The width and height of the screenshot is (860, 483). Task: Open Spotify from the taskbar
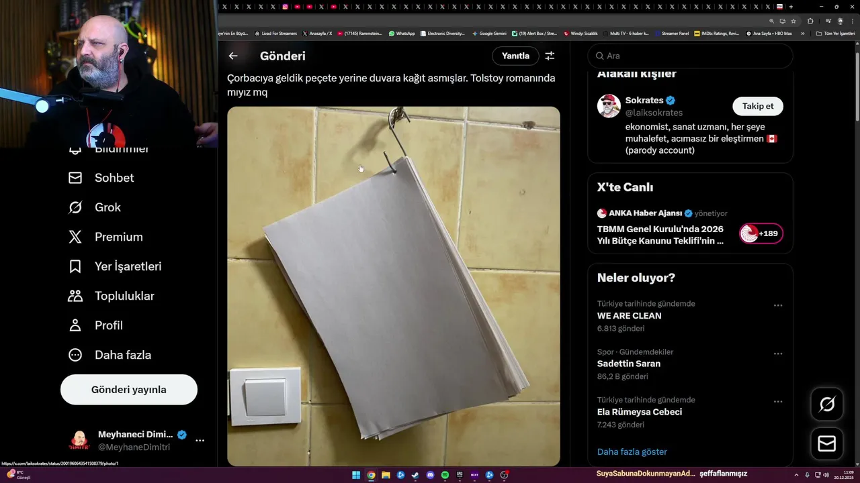[x=445, y=475]
